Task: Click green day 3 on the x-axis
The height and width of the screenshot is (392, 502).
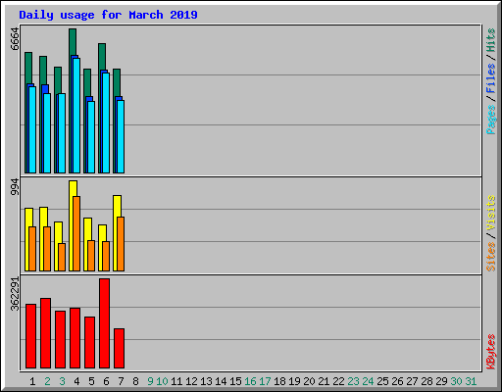Action: (62, 381)
